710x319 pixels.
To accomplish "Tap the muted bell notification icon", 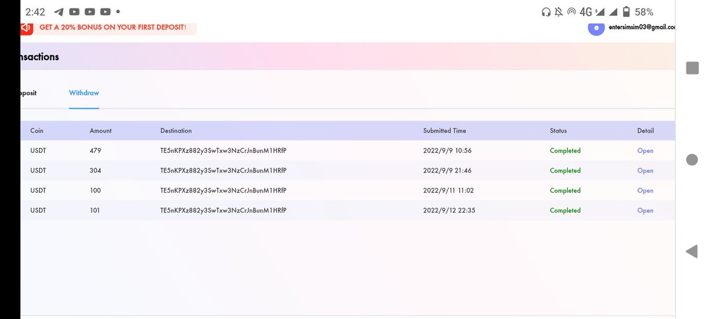I will (x=559, y=12).
